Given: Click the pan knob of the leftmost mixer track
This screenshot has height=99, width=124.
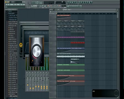Looking at the screenshot, I should pyautogui.click(x=27, y=72).
